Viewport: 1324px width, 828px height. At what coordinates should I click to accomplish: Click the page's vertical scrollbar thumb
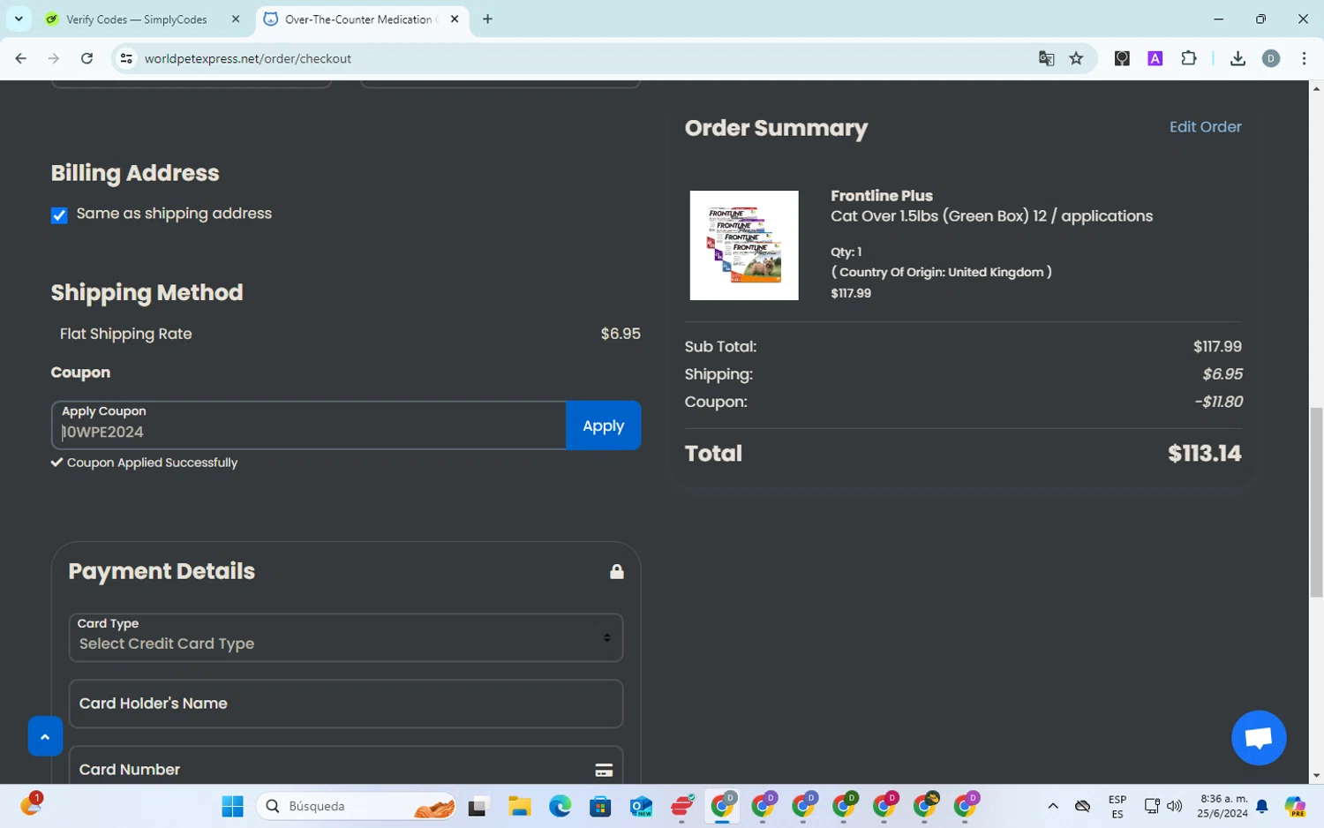(1316, 501)
